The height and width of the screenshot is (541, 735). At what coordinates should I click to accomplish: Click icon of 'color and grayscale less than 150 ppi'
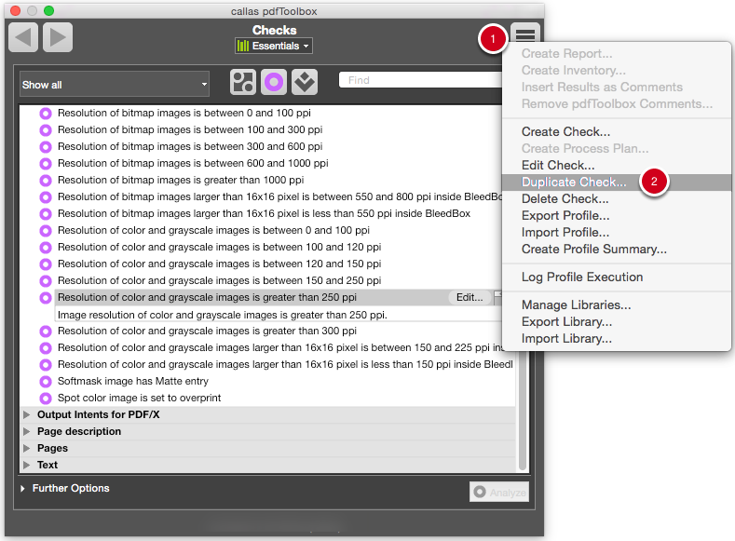pos(46,364)
